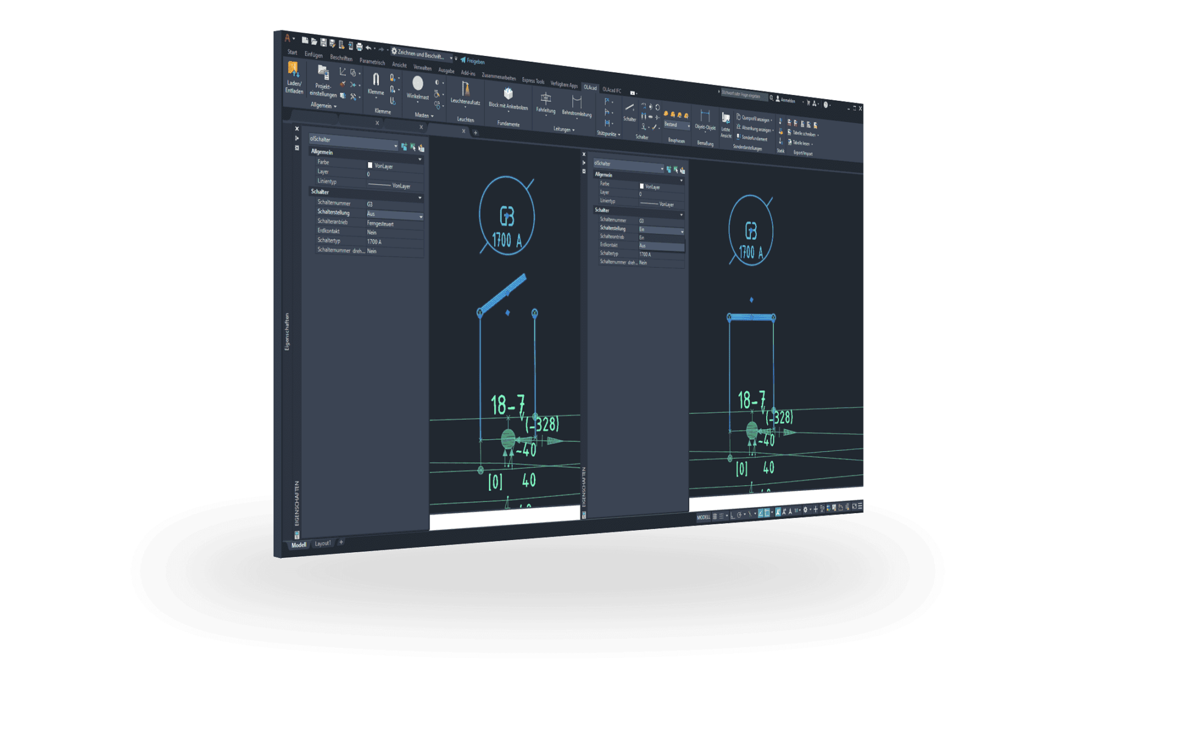Switch to the OLAcad IFC ribbon tab
Image resolution: width=1195 pixels, height=747 pixels.
coord(612,90)
